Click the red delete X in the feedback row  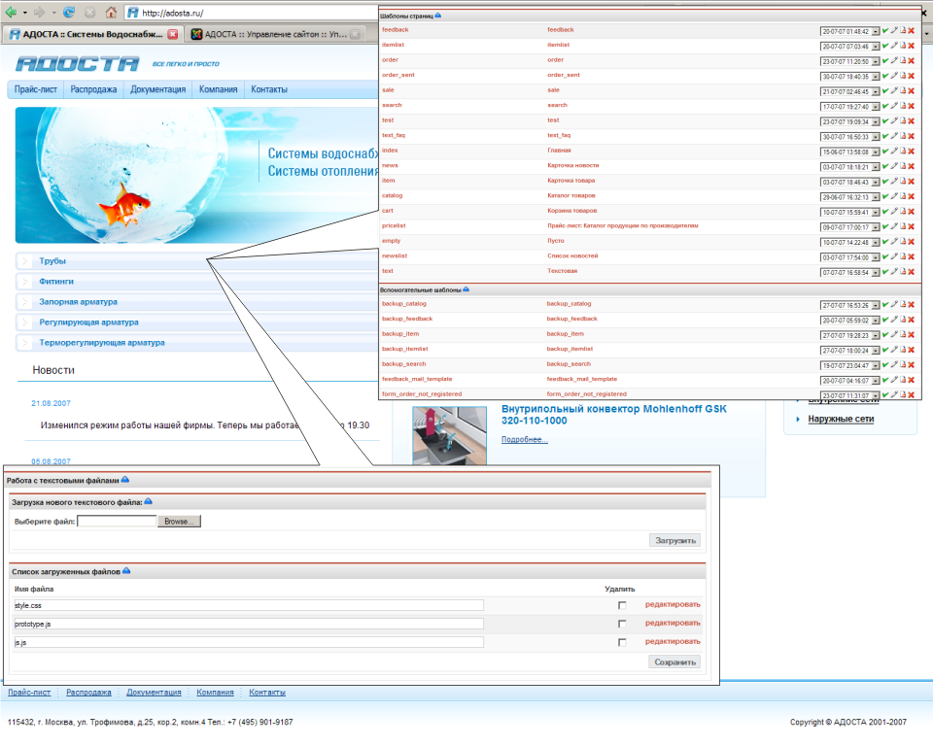tap(912, 31)
